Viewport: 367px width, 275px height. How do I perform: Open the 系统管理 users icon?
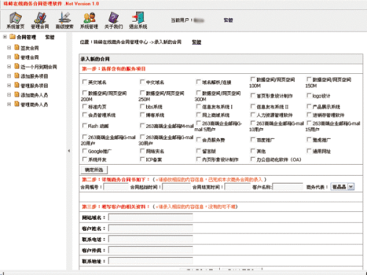[x=89, y=18]
